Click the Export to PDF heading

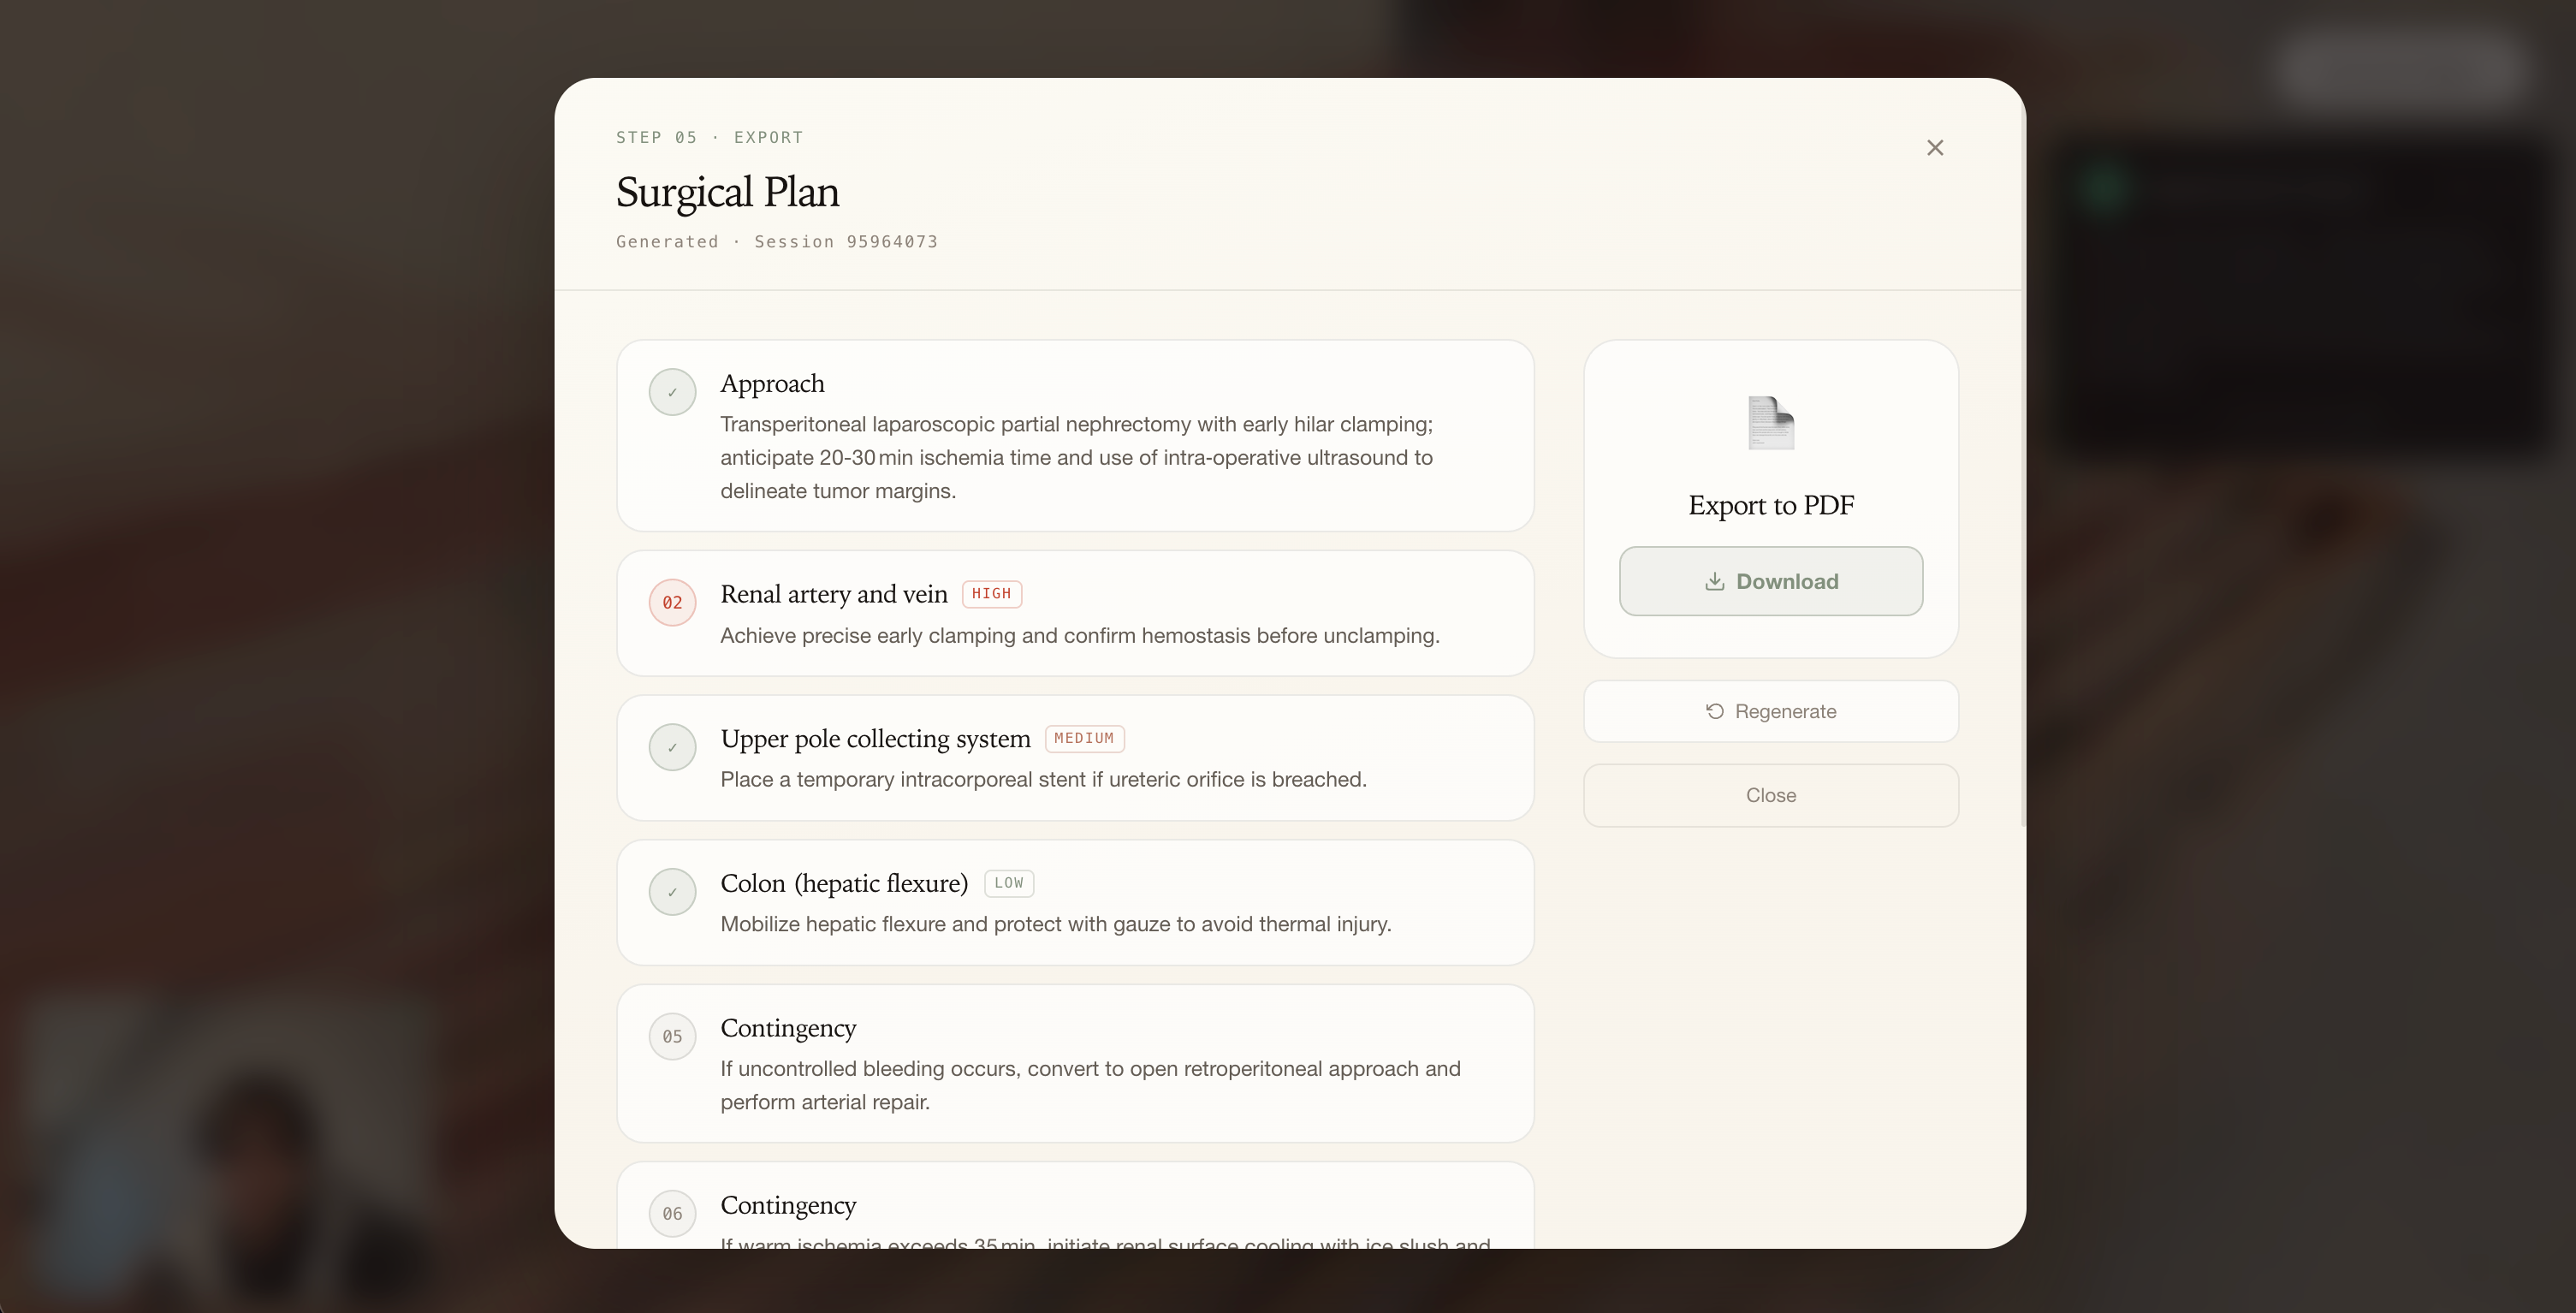pyautogui.click(x=1770, y=505)
